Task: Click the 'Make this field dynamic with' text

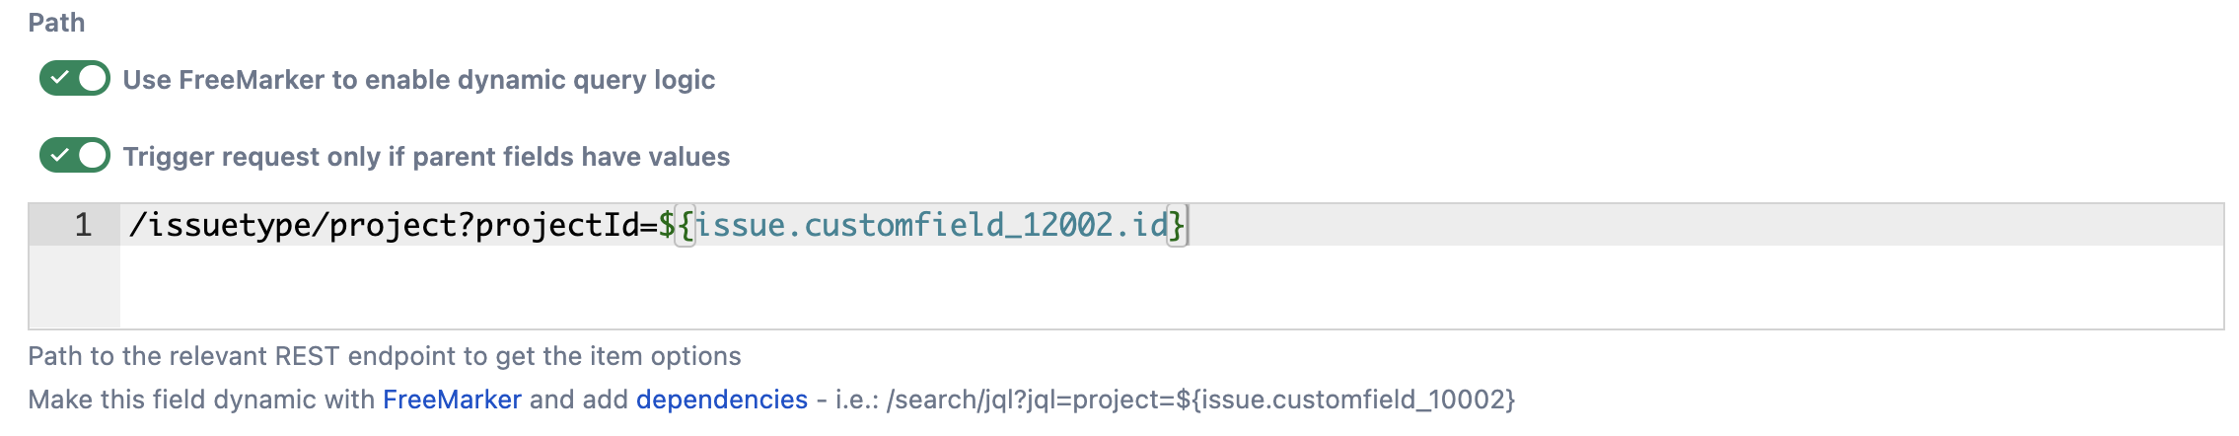Action: [201, 400]
